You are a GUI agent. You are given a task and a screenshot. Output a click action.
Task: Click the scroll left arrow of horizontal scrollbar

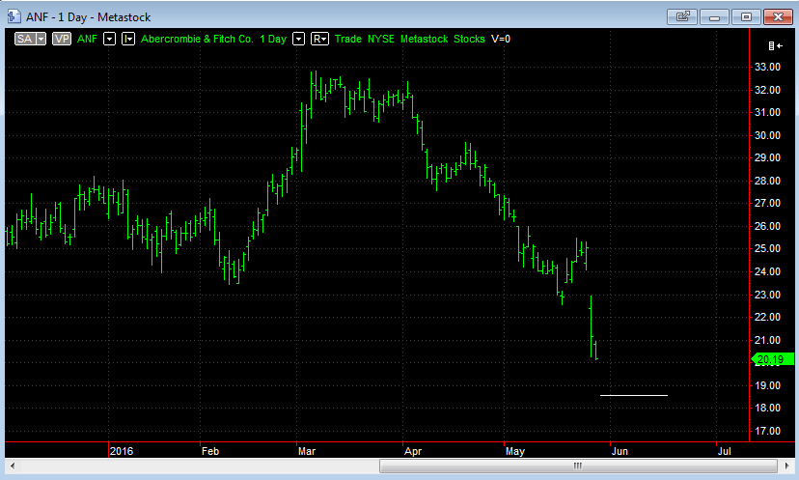13,466
